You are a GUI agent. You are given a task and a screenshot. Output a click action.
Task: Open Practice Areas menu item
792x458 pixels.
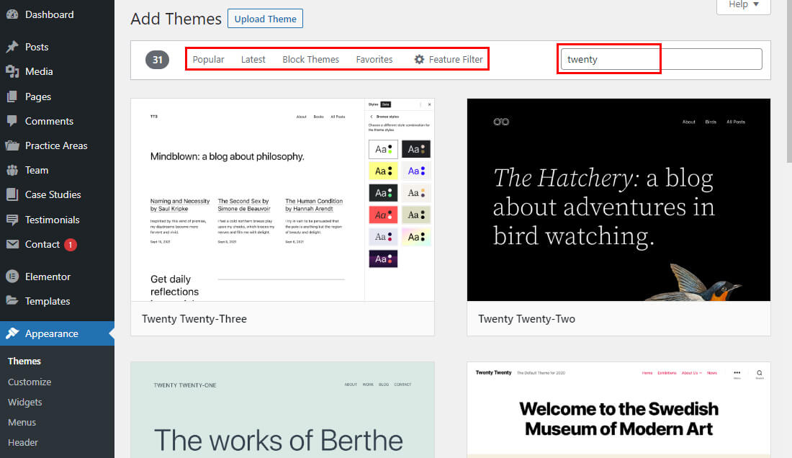pos(57,145)
